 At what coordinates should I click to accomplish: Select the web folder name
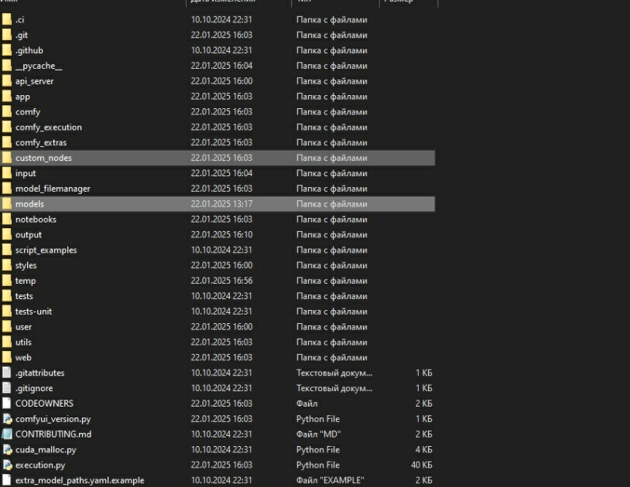[23, 357]
